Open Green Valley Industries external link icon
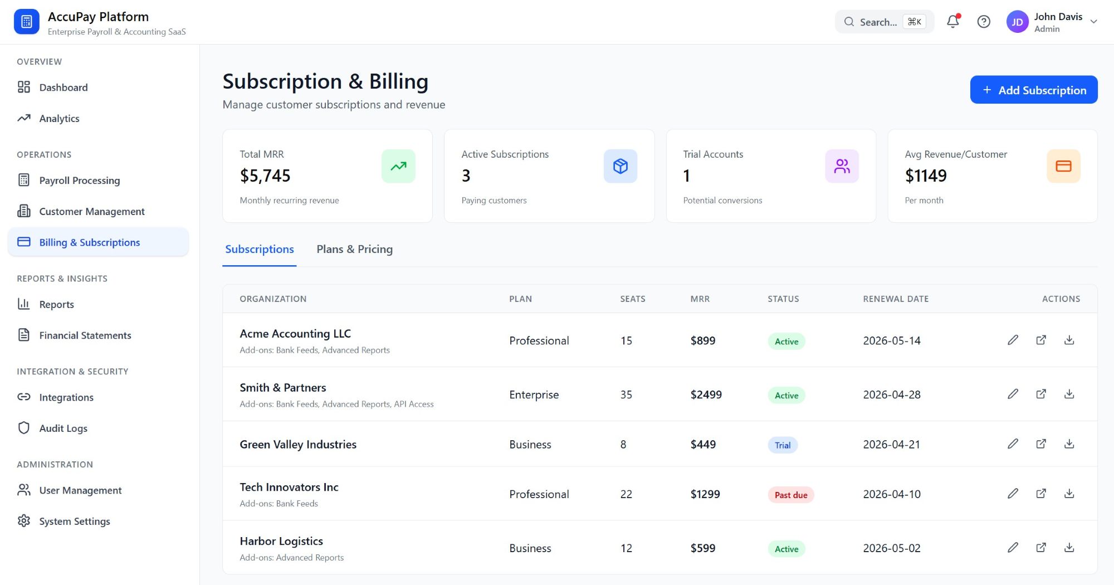Viewport: 1114px width, 585px height. 1041,443
